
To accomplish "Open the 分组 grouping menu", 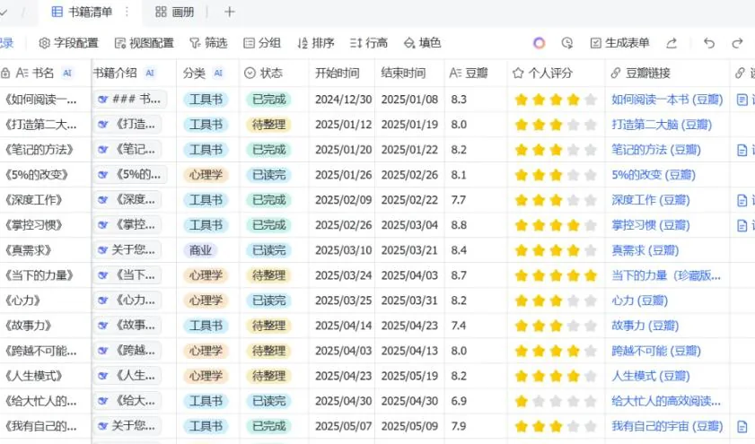I will pyautogui.click(x=262, y=43).
